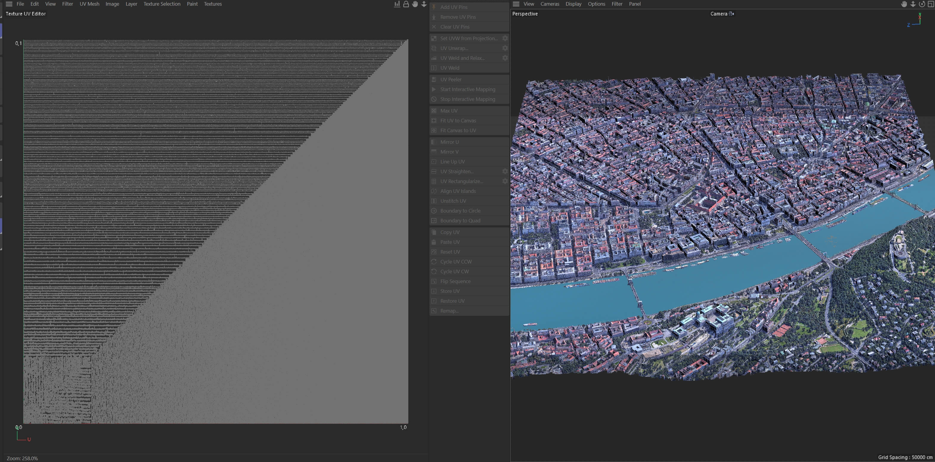
Task: Click Start Interactive Mapping
Action: coord(469,89)
